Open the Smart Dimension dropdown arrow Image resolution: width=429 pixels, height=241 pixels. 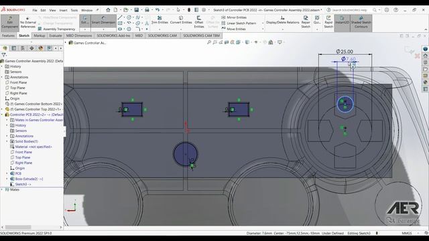pos(103,29)
